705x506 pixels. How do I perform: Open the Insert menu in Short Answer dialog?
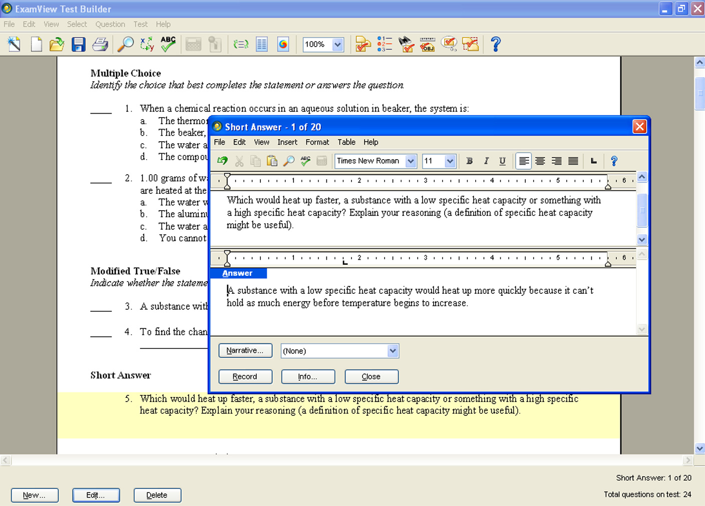pos(287,142)
